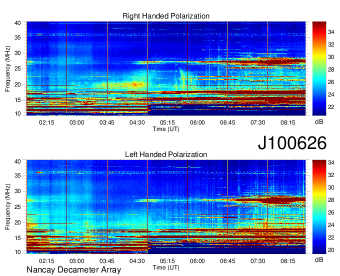
Task: Click the "15" frequency tick of the left-handed plot
Action: (x=17, y=238)
